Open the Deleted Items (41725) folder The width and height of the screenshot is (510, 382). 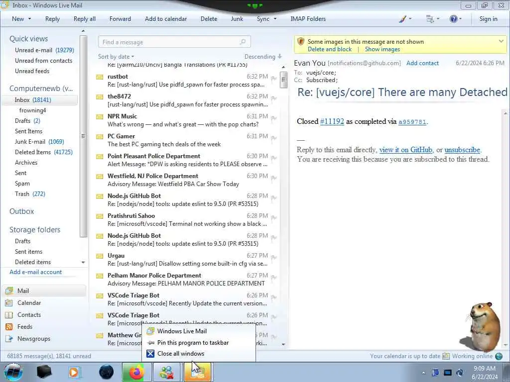coord(44,152)
